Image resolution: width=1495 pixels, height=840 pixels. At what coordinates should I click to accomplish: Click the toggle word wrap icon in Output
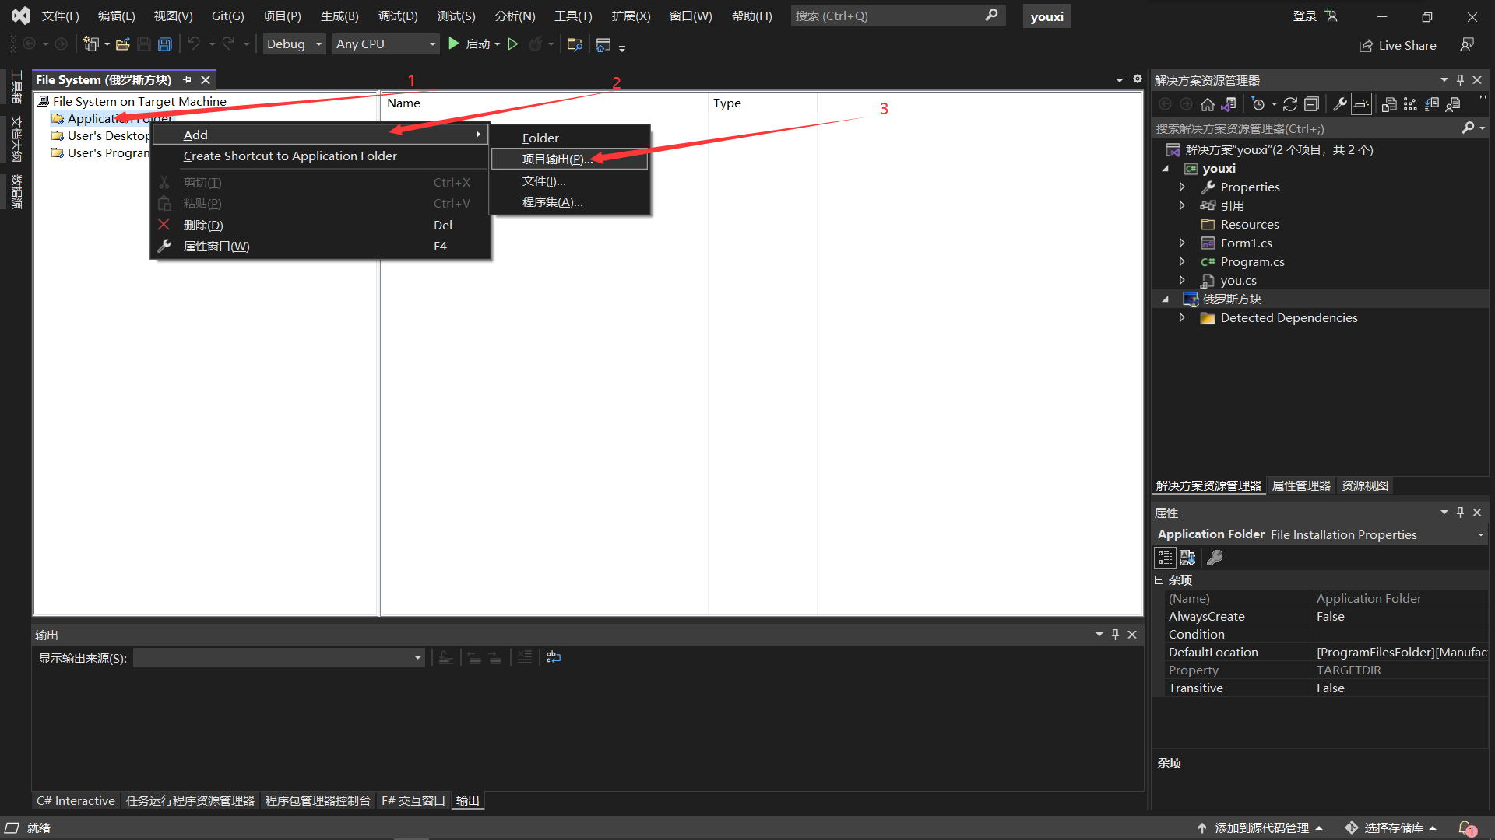coord(554,657)
